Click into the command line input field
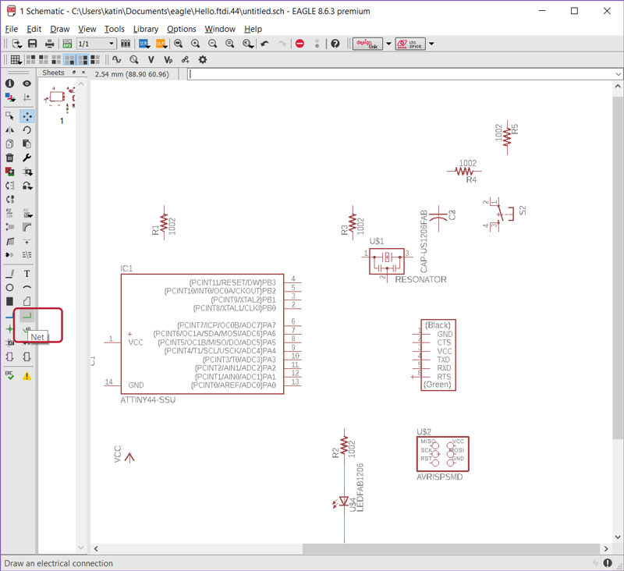The height and width of the screenshot is (571, 624). [401, 74]
